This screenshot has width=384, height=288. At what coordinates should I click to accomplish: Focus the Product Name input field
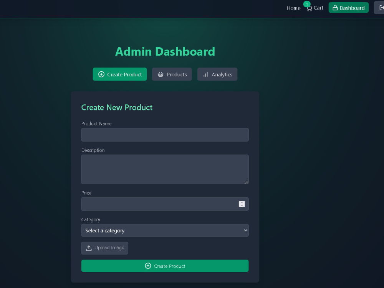click(x=165, y=135)
